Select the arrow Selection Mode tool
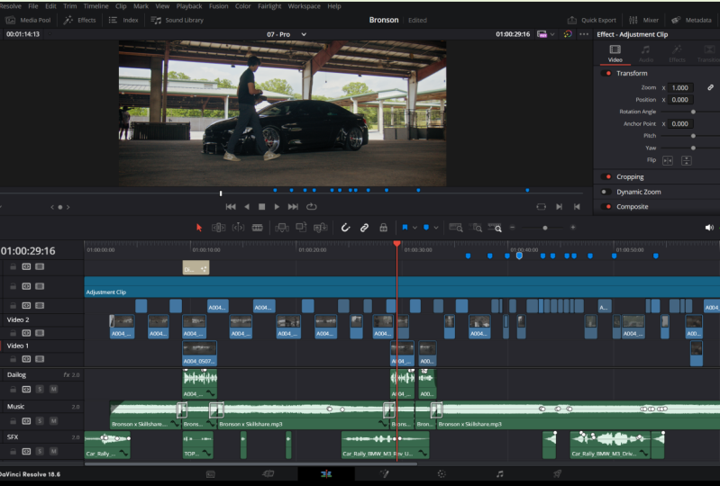The width and height of the screenshot is (720, 486). click(199, 228)
